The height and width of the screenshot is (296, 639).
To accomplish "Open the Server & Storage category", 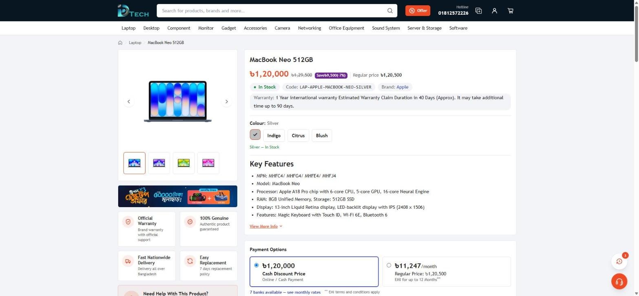I will 424,28.
